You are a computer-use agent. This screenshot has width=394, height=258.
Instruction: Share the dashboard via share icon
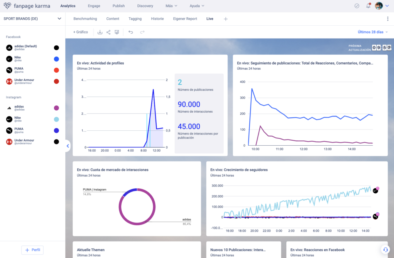click(x=108, y=32)
